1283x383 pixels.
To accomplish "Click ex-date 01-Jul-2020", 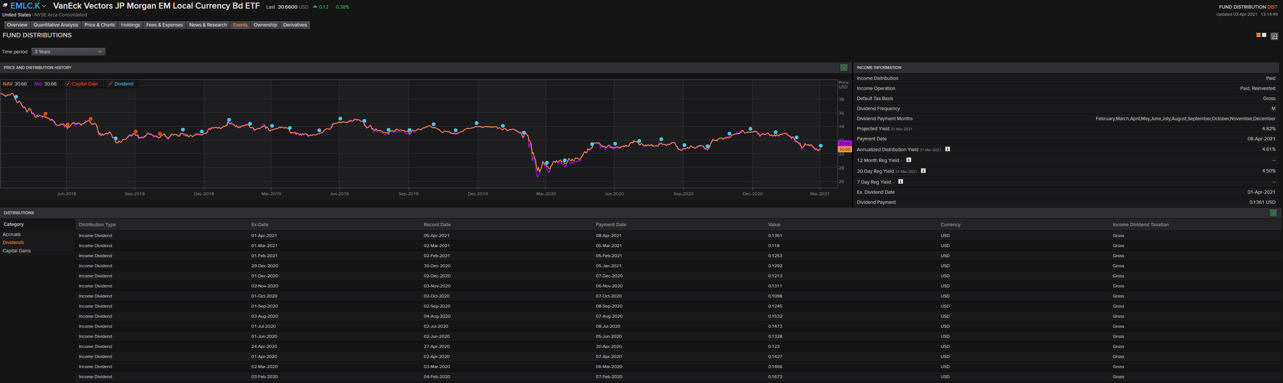I will tap(263, 326).
